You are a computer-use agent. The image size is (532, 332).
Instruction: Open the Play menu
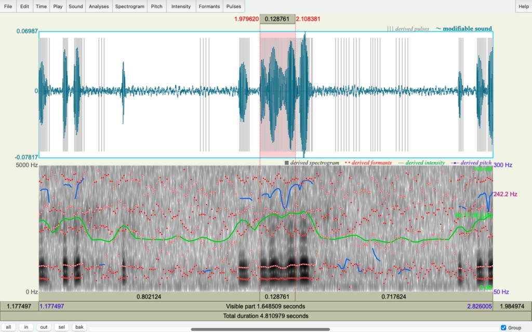click(58, 6)
